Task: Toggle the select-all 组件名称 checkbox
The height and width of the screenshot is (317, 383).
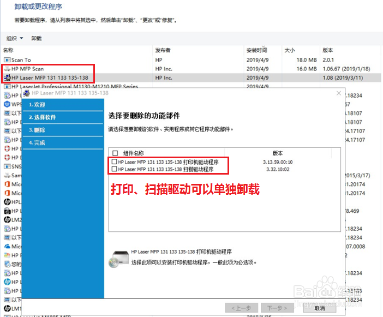Action: point(115,153)
